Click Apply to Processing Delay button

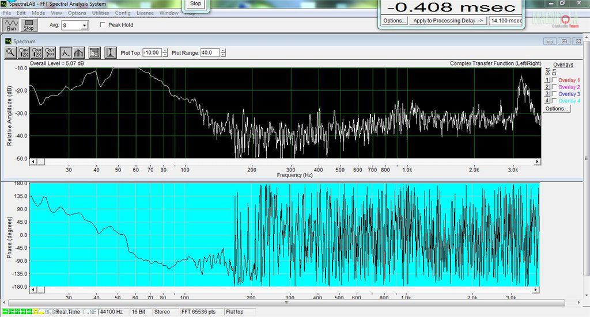click(x=448, y=21)
